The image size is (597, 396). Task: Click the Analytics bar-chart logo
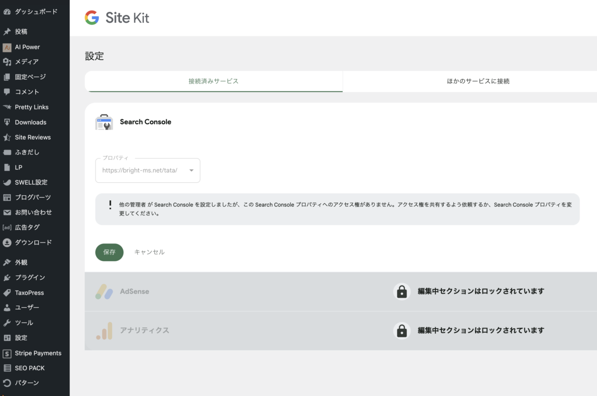pyautogui.click(x=104, y=330)
